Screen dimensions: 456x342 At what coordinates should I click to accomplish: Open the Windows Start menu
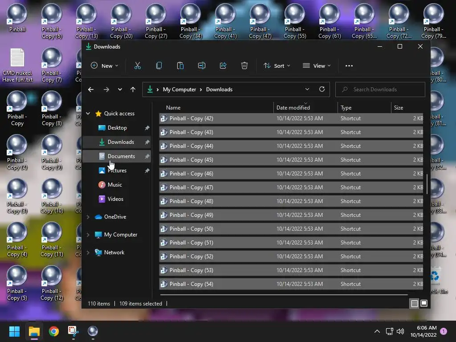coord(14,331)
